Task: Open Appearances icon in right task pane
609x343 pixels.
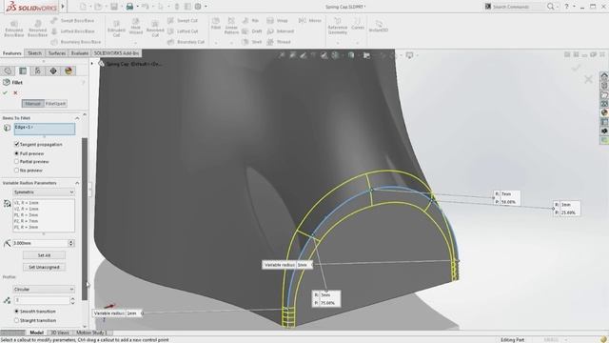Action: tap(604, 112)
